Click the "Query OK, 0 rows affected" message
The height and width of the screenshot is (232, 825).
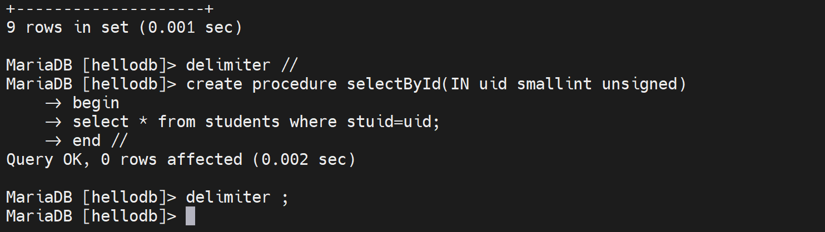123,159
